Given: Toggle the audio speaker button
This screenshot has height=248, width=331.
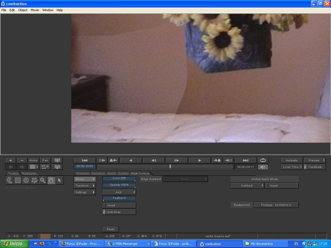Looking at the screenshot, I should point(263,167).
